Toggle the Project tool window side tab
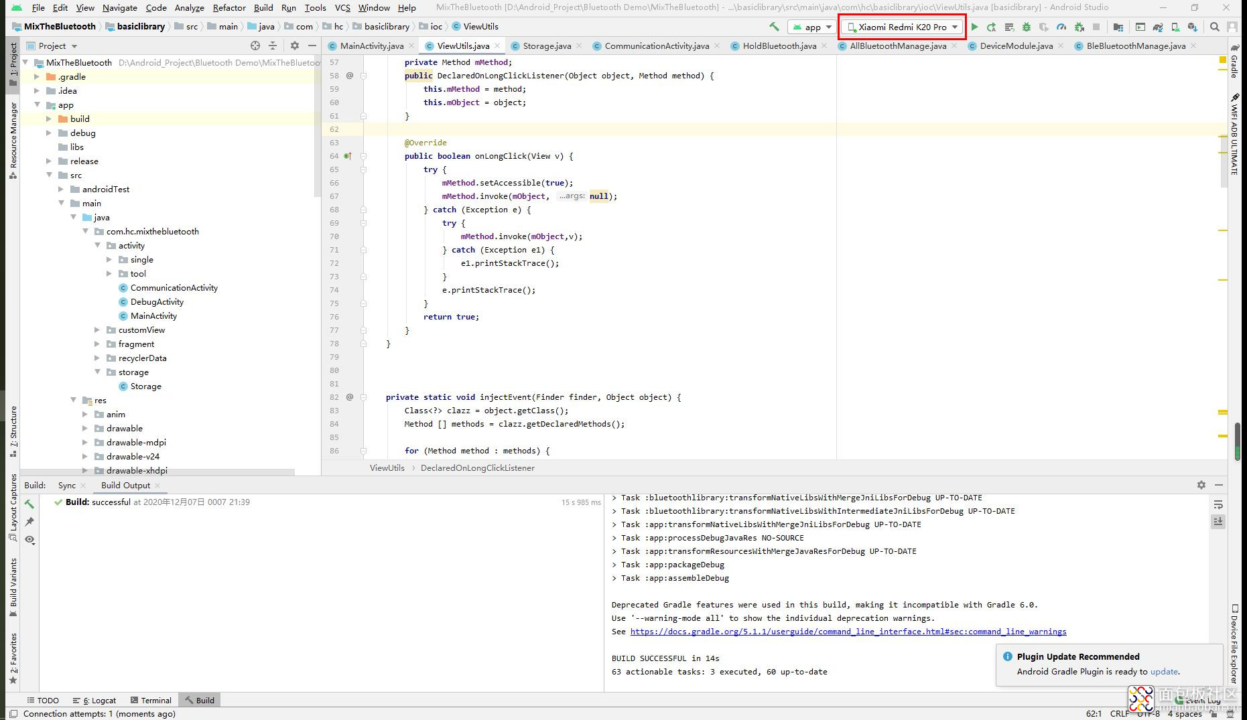This screenshot has width=1247, height=720. (x=13, y=64)
